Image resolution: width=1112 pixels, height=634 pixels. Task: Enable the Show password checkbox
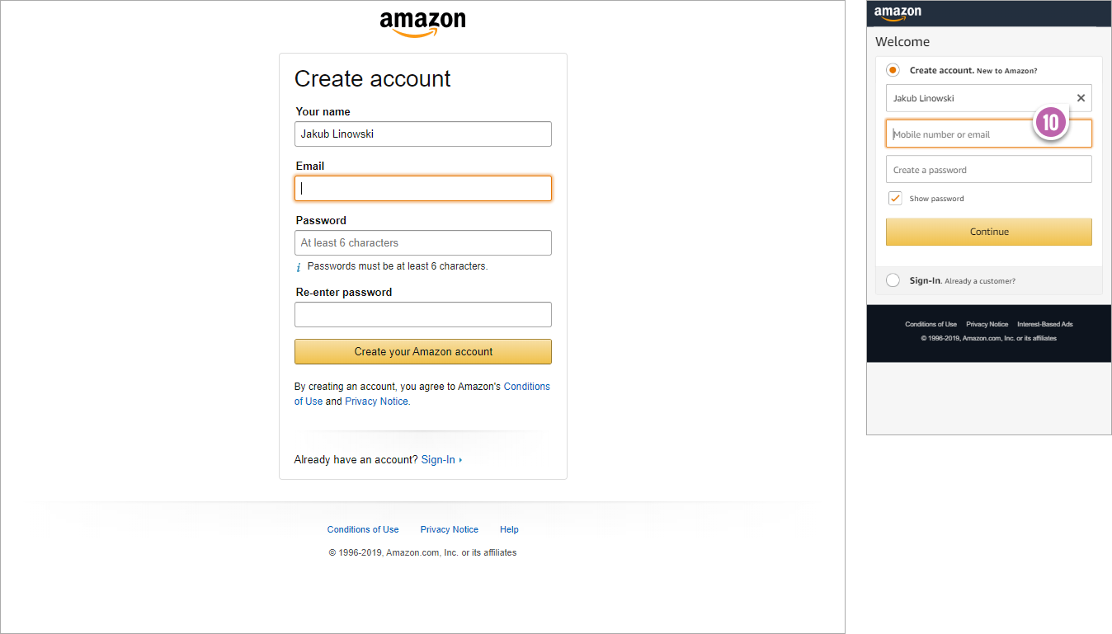click(x=895, y=198)
